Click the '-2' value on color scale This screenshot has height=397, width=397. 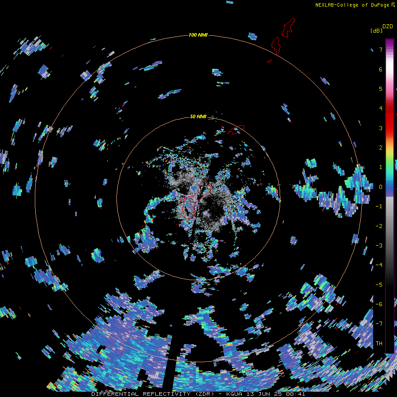pyautogui.click(x=379, y=226)
